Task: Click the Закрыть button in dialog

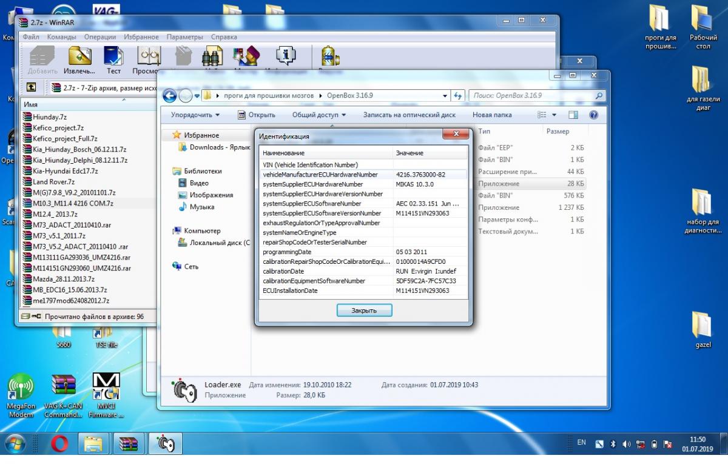Action: click(364, 311)
